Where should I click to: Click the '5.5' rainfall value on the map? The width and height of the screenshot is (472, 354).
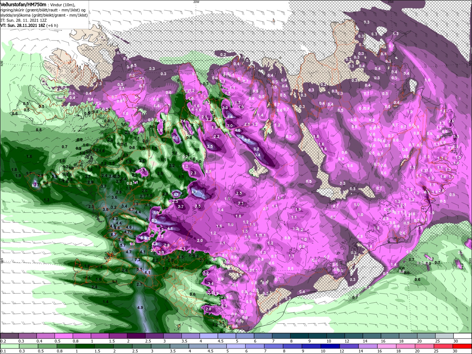pyautogui.click(x=139, y=269)
